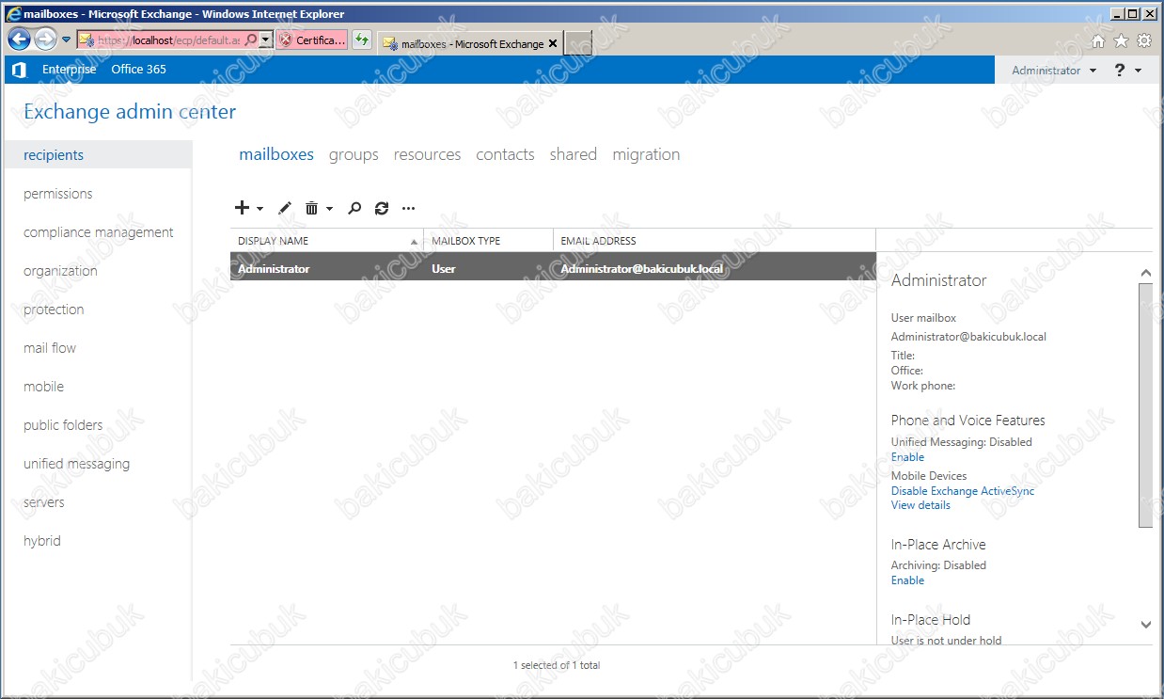Sort by DISPLAY NAME column header
Viewport: 1164px width, 699px height.
click(x=327, y=241)
